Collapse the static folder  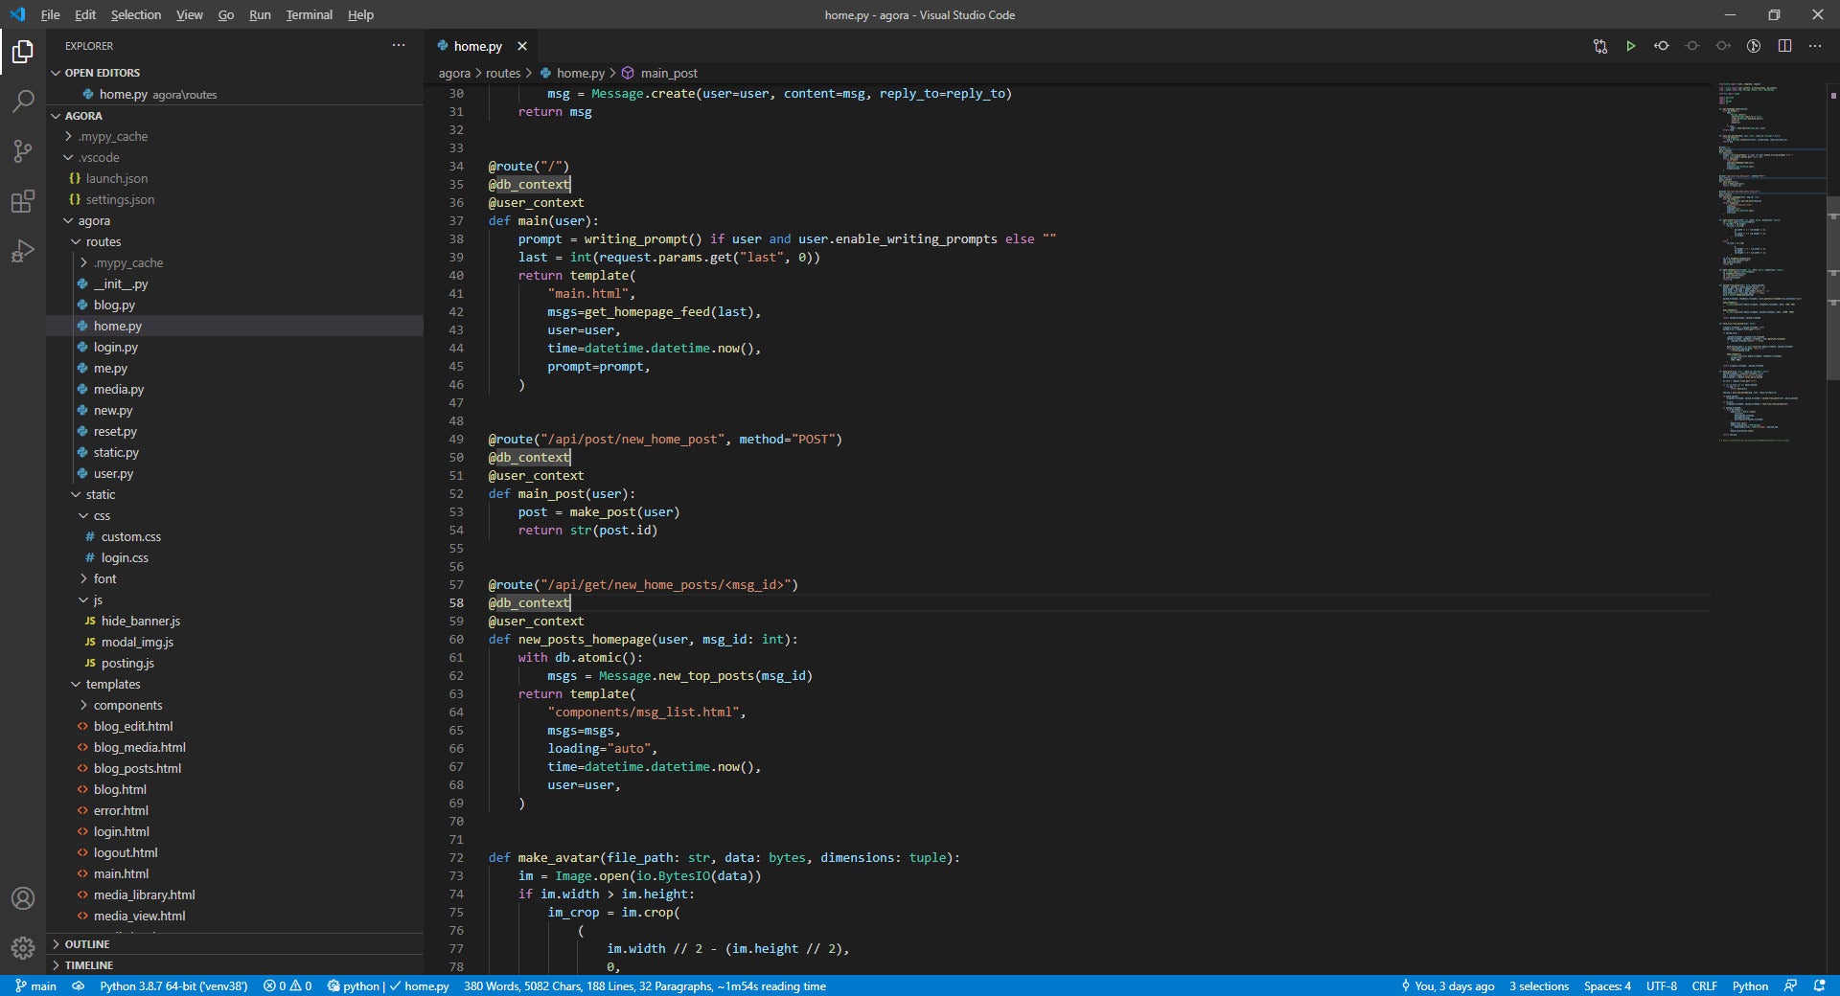235,494
